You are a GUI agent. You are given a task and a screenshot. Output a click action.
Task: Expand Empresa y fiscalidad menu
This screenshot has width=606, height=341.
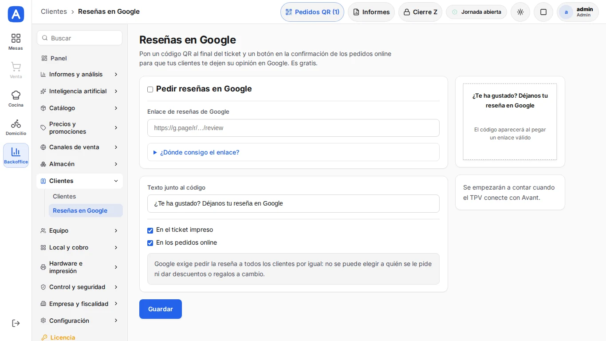click(79, 304)
